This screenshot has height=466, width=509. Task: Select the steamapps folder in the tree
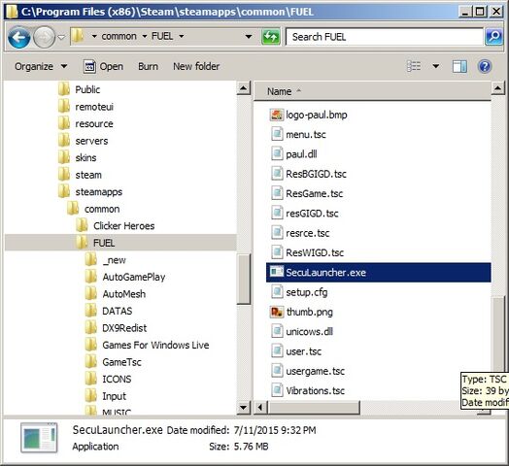[90, 191]
